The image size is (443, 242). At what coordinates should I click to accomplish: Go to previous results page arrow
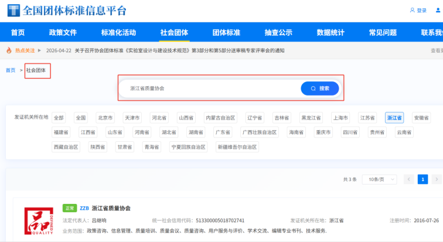tap(408, 179)
